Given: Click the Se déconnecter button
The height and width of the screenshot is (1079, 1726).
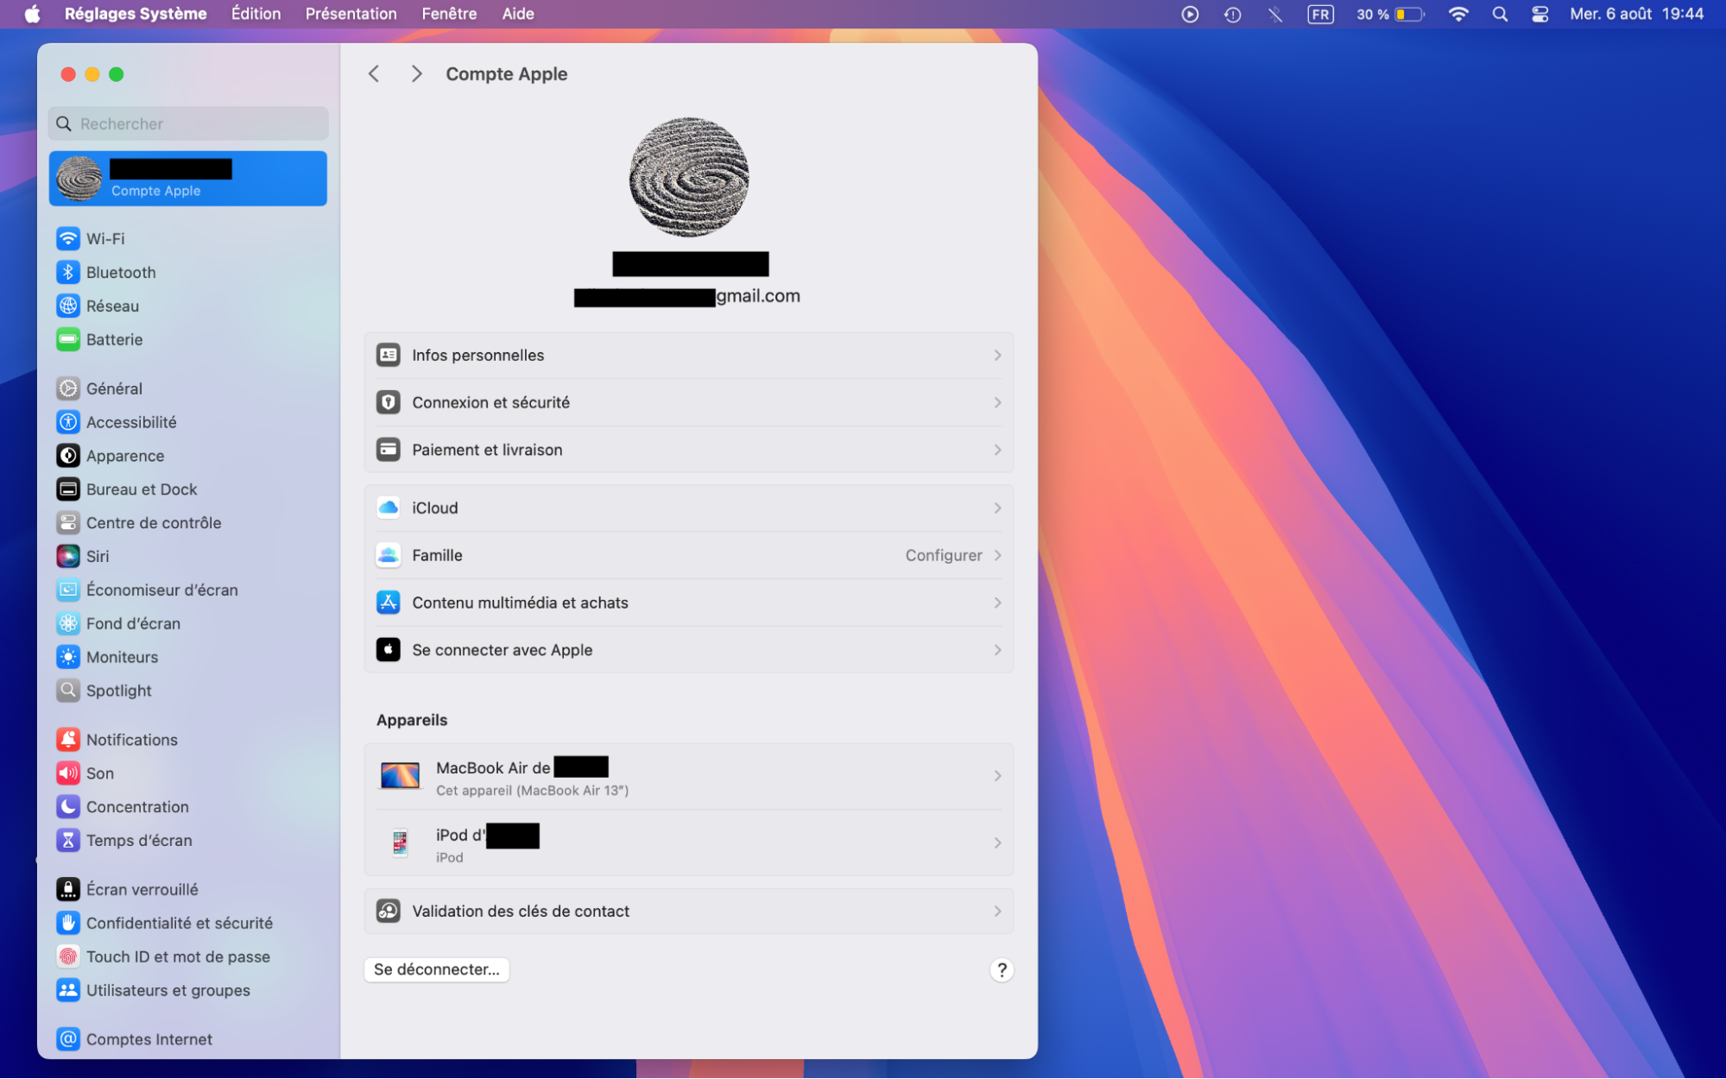Looking at the screenshot, I should coord(436,969).
